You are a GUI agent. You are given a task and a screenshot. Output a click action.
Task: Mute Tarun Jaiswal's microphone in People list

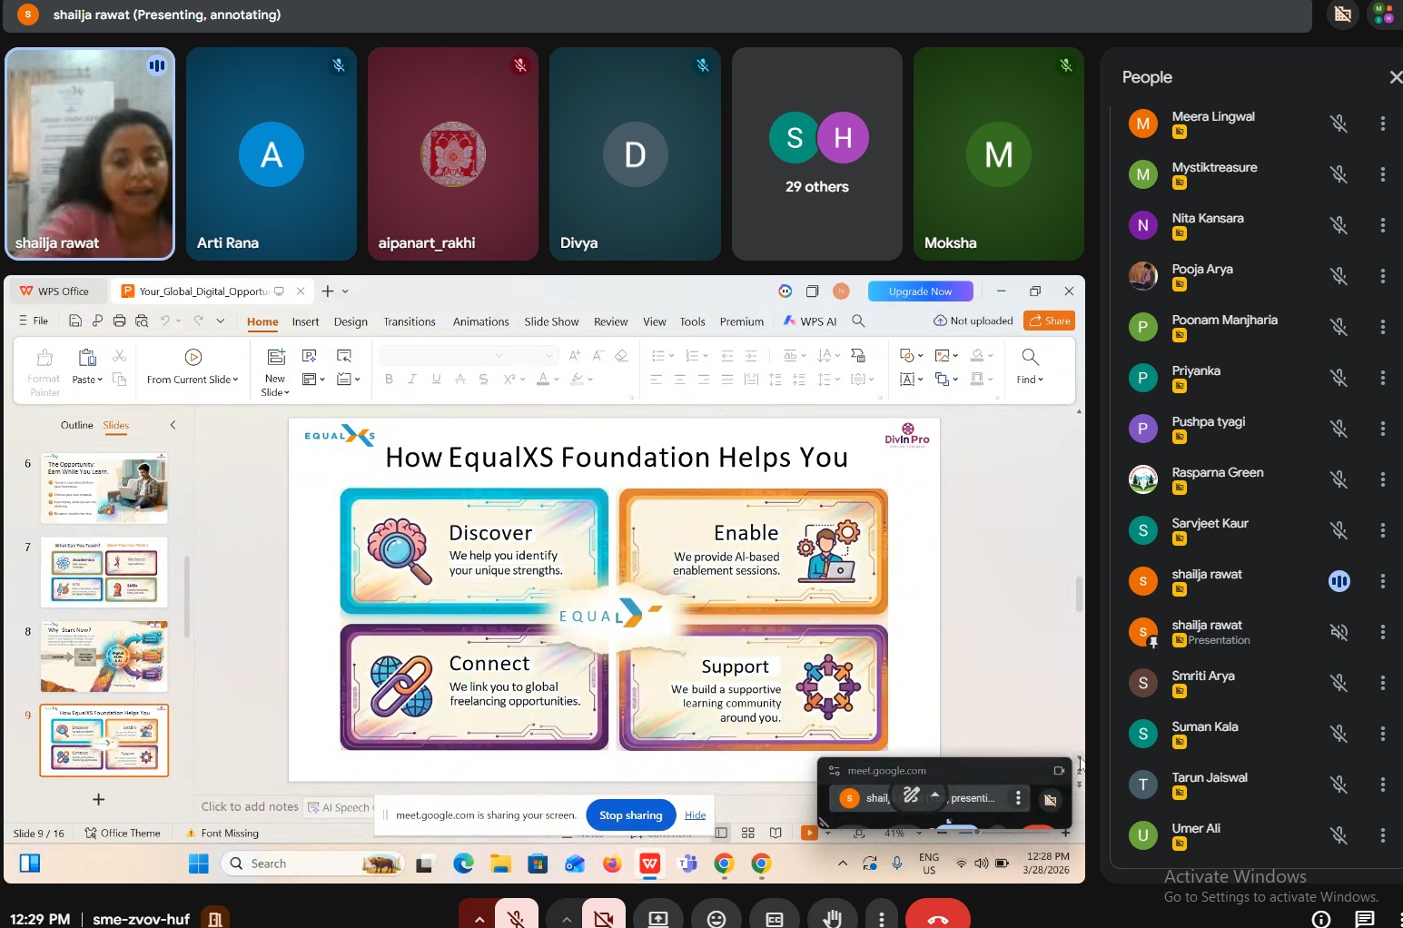tap(1339, 785)
